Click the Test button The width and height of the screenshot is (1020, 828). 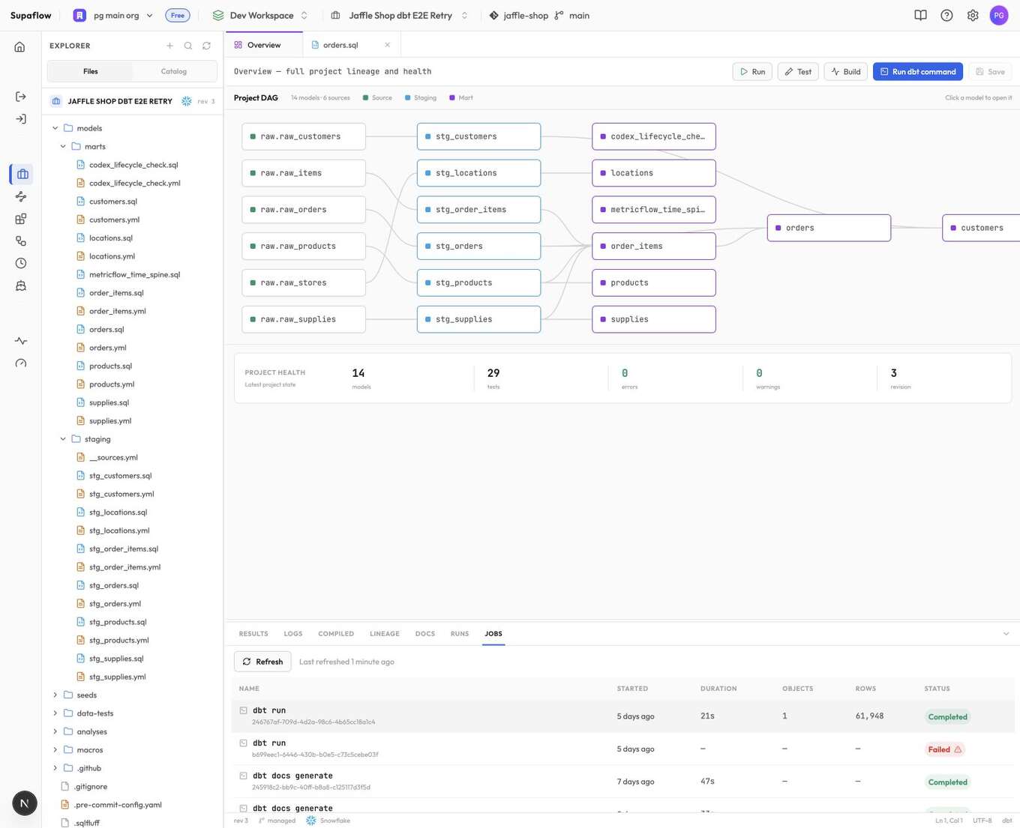pos(798,72)
